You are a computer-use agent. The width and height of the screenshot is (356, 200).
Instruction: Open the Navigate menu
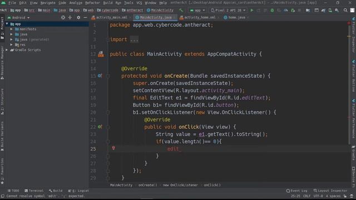[x=48, y=3]
